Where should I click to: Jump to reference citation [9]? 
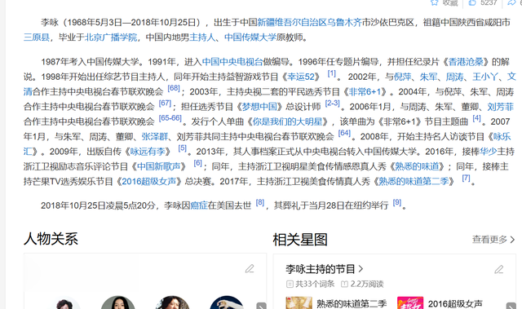pos(397,202)
